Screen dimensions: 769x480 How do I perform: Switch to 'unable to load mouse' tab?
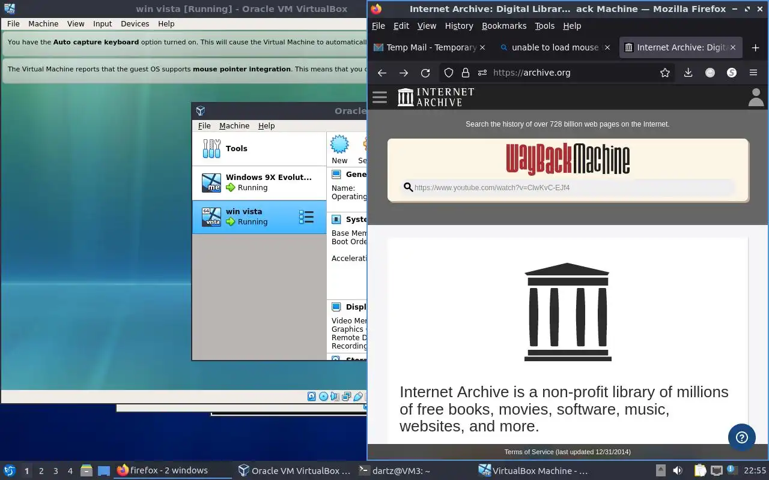point(554,47)
